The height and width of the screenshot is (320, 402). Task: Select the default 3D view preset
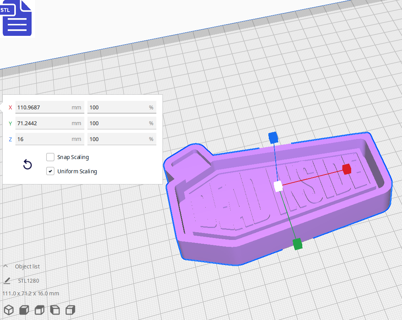click(8, 310)
